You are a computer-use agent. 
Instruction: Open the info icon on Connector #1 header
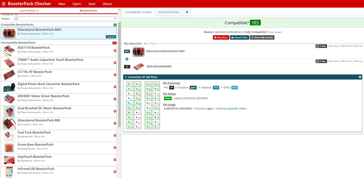[360, 77]
